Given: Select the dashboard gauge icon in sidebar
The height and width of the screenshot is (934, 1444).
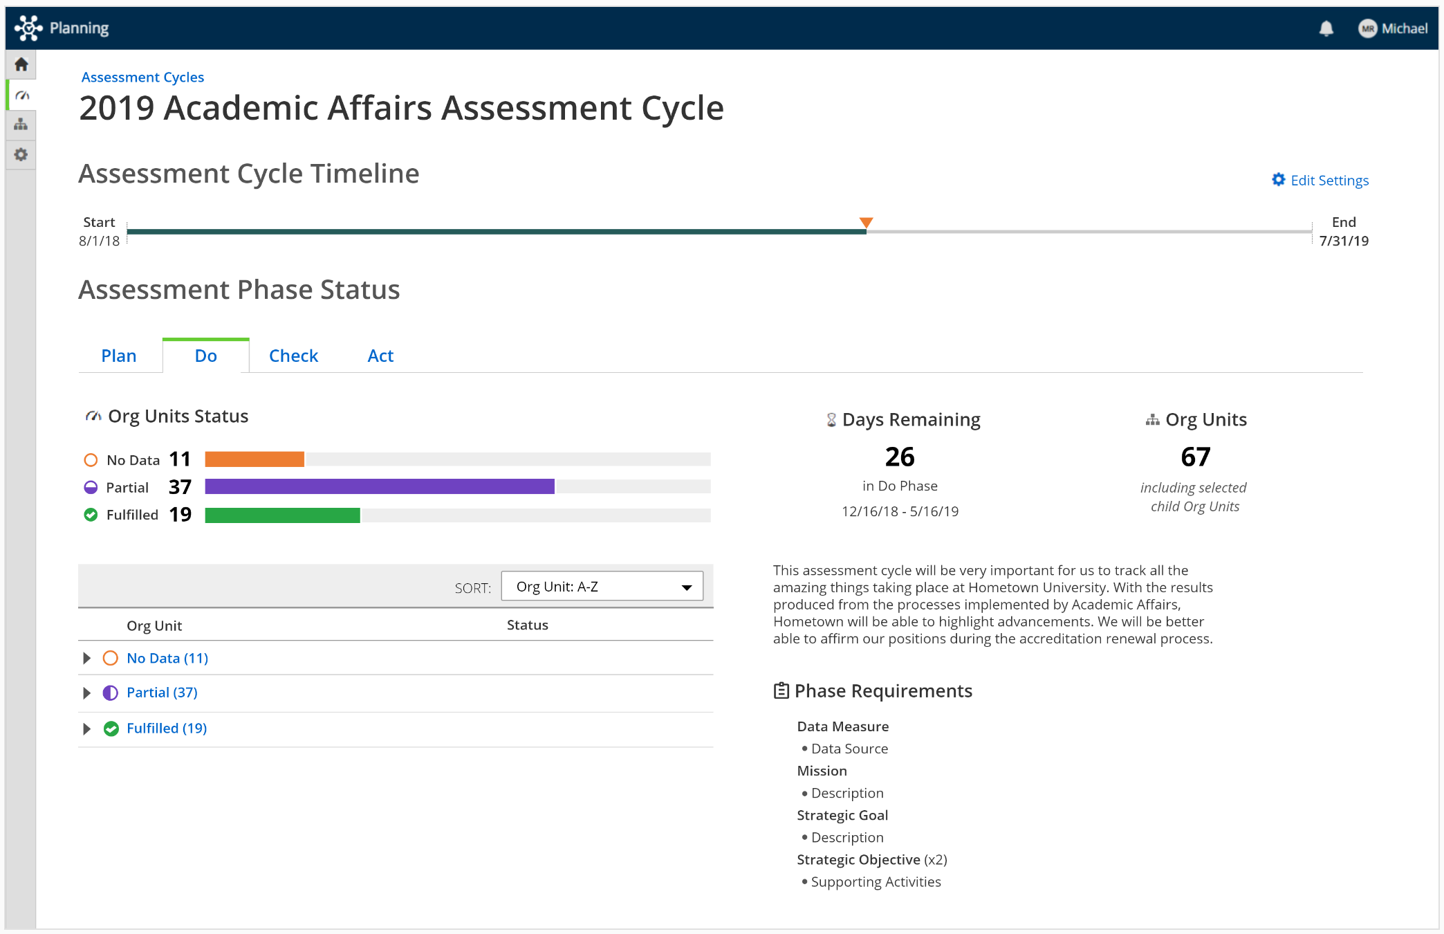Looking at the screenshot, I should (x=21, y=95).
